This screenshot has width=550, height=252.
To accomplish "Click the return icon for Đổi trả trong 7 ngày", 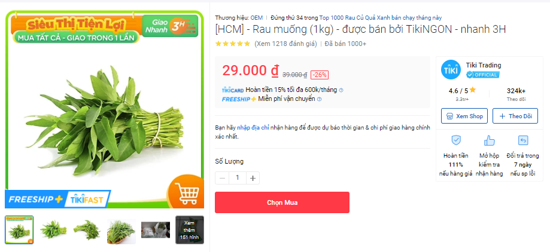I will pos(522,140).
